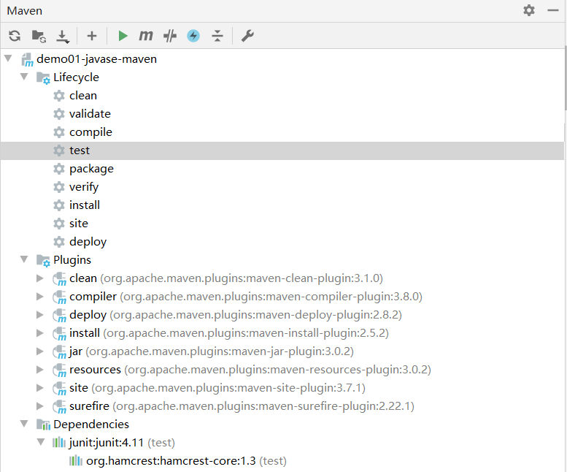
Task: Click the vertical scrollbar of tree
Action: [x=566, y=78]
